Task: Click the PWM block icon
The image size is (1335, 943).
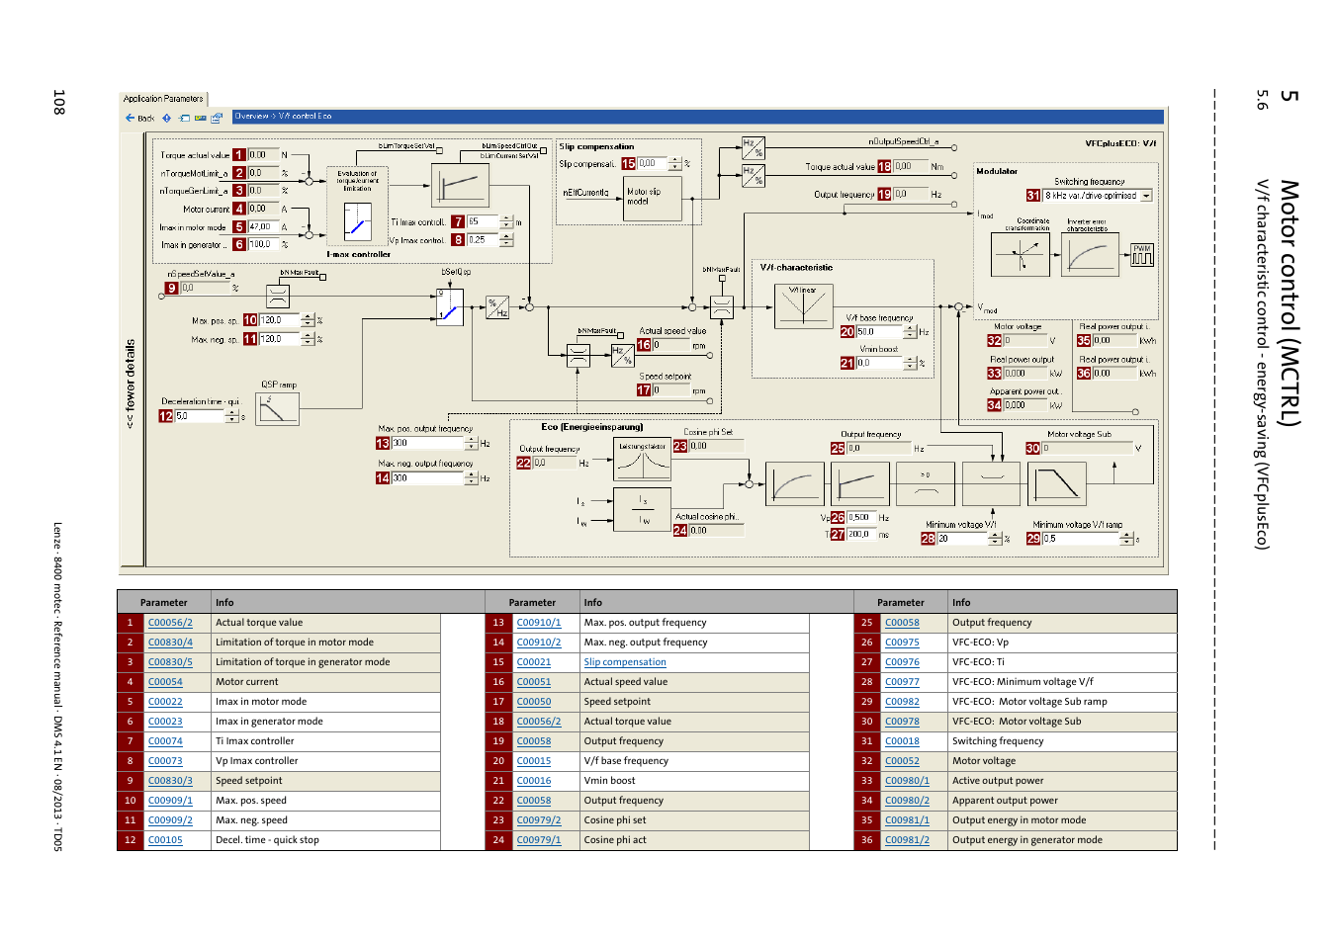Action: tap(1142, 255)
